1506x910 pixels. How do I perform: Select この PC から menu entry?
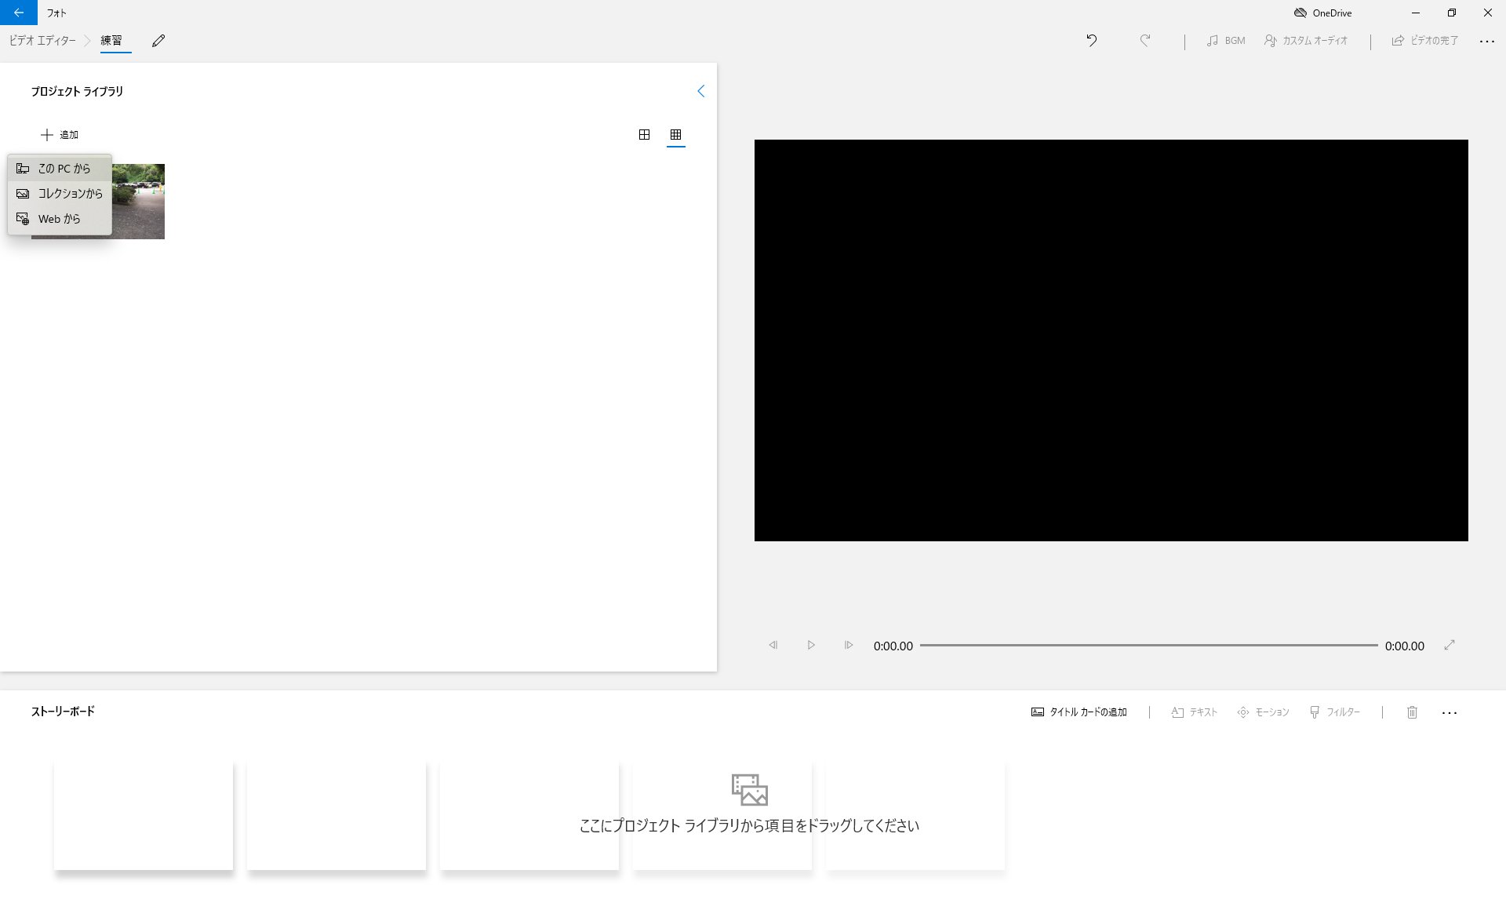coord(63,169)
